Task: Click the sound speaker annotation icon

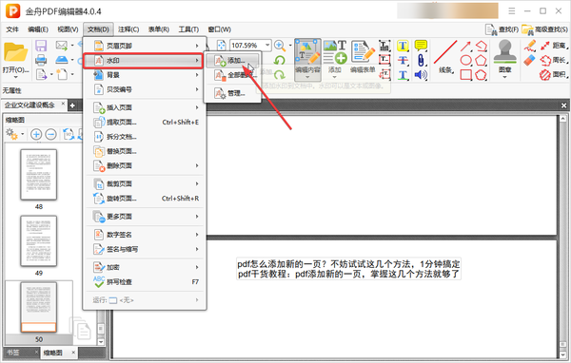Action: point(421,75)
